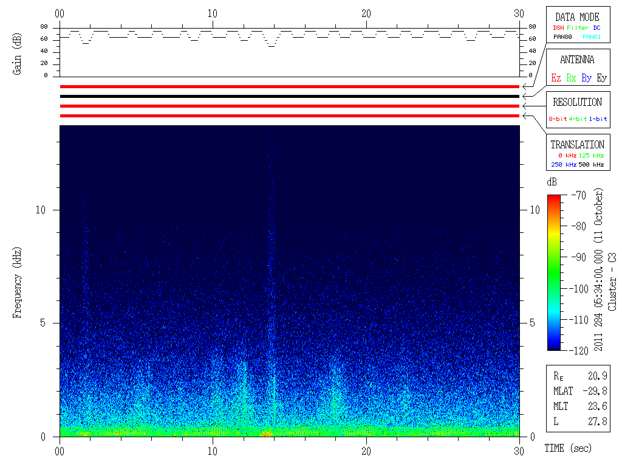The width and height of the screenshot is (622, 467).
Task: Click the DATA MODE legend title
Action: coord(577,17)
